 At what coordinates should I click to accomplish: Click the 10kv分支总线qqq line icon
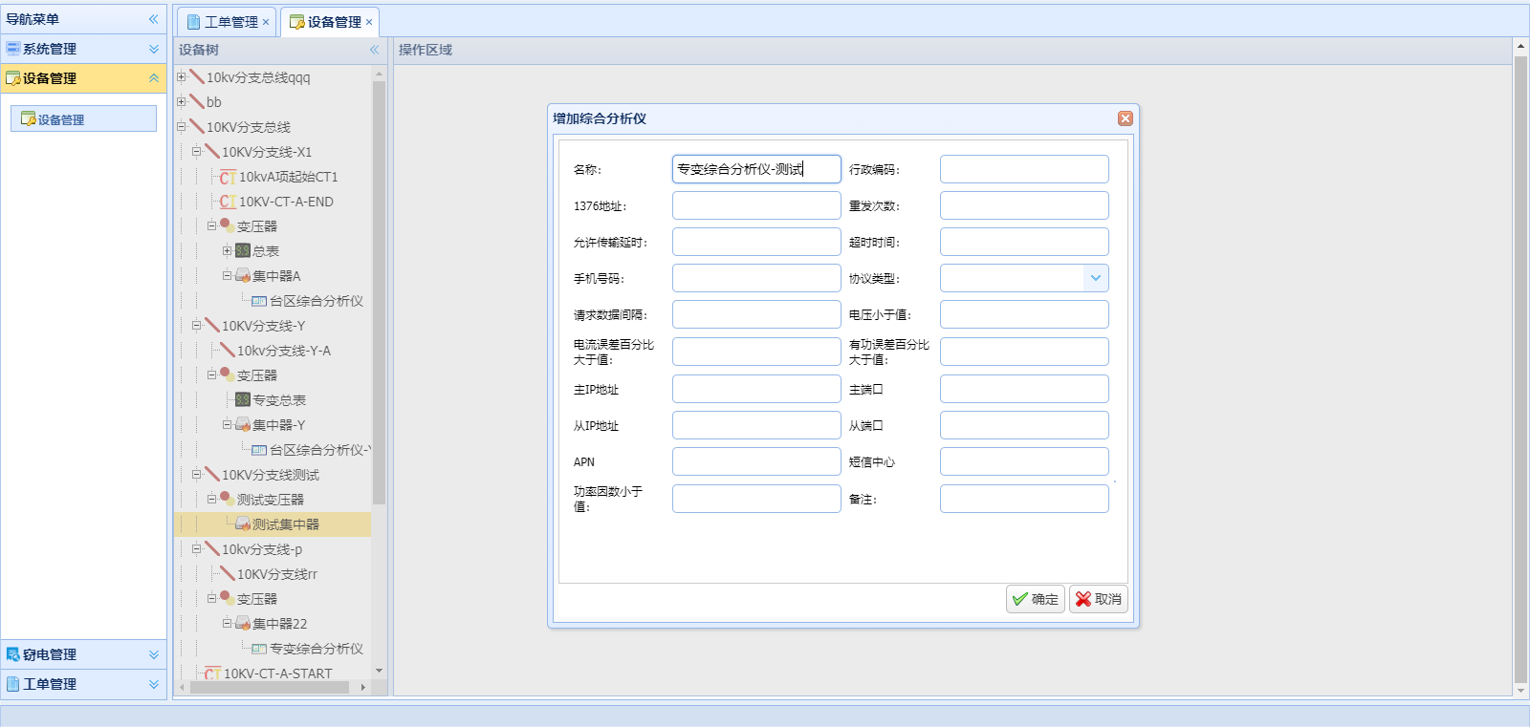point(197,76)
